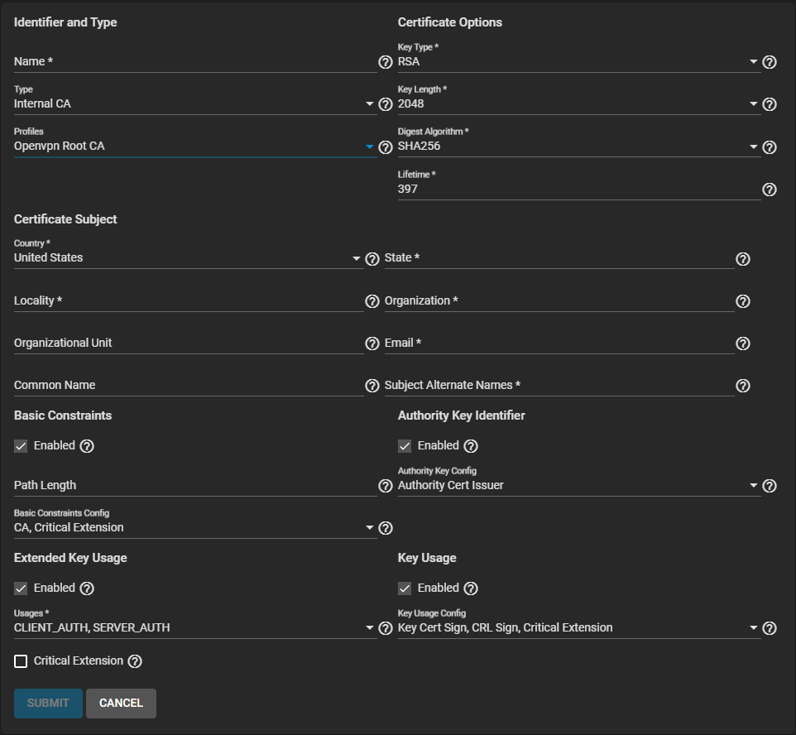Toggle Key Usage Enabled checkbox
The image size is (796, 735).
405,588
